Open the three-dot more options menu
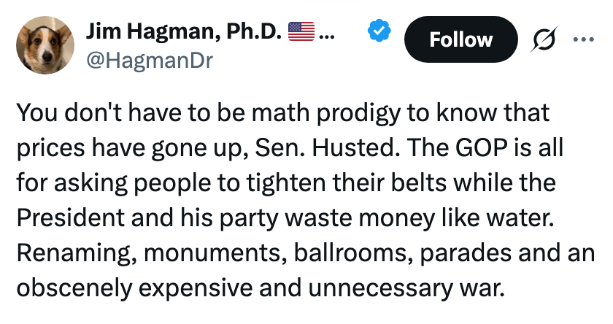Viewport: 613px width, 324px height. tap(584, 39)
